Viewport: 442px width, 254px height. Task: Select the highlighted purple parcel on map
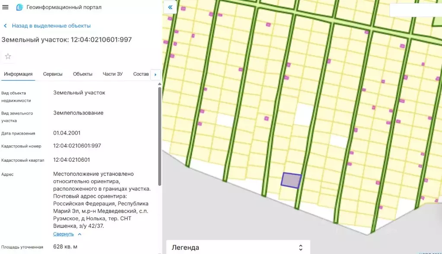click(291, 180)
